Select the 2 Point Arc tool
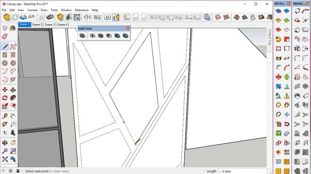 [x=13, y=71]
